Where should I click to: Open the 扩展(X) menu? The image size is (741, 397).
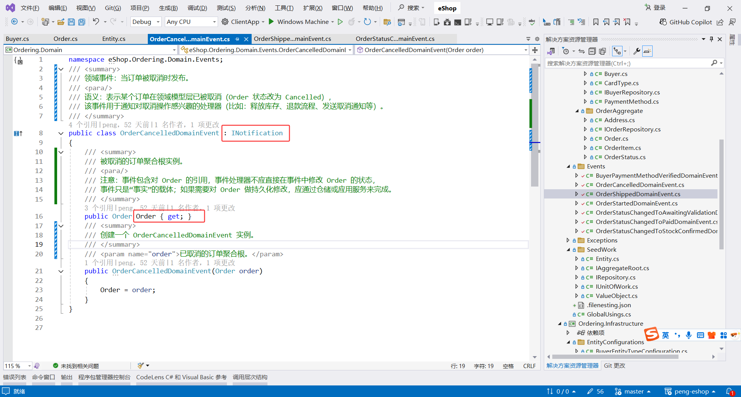[x=313, y=8]
